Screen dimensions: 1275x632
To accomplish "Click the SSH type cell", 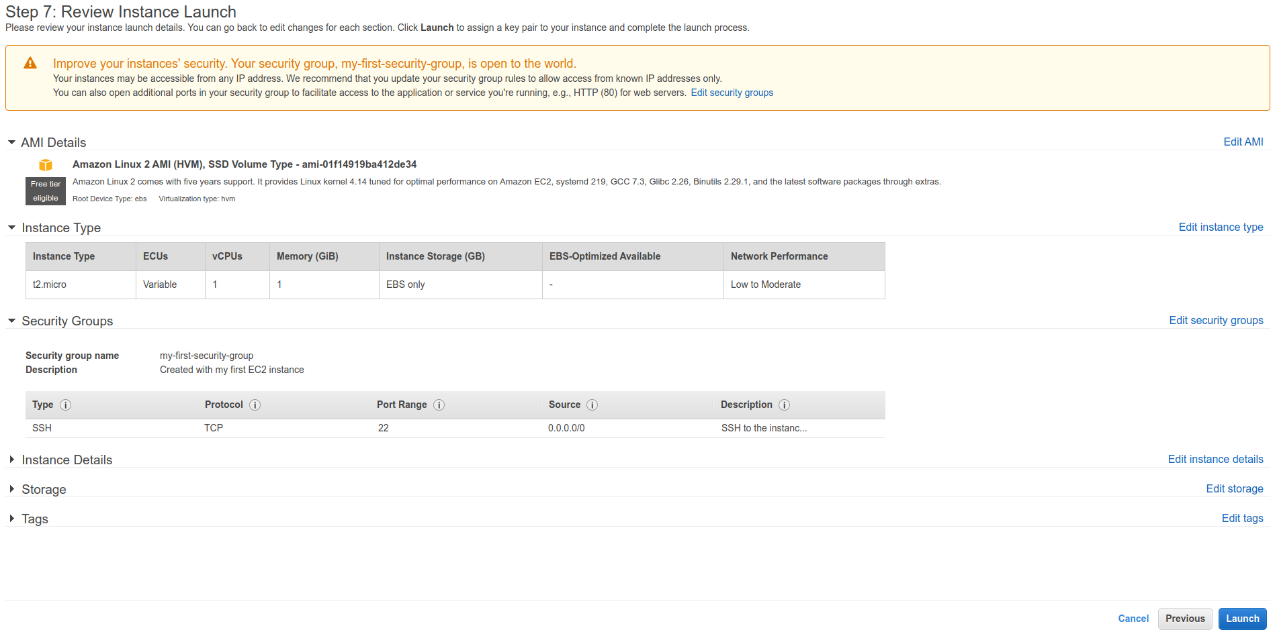I will pyautogui.click(x=42, y=428).
